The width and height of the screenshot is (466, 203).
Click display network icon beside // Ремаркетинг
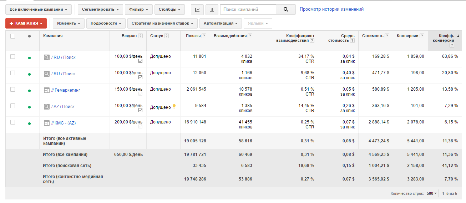[46, 90]
